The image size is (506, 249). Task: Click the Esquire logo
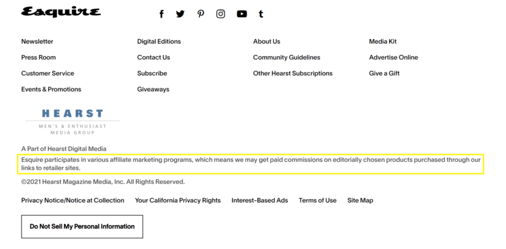tap(61, 11)
